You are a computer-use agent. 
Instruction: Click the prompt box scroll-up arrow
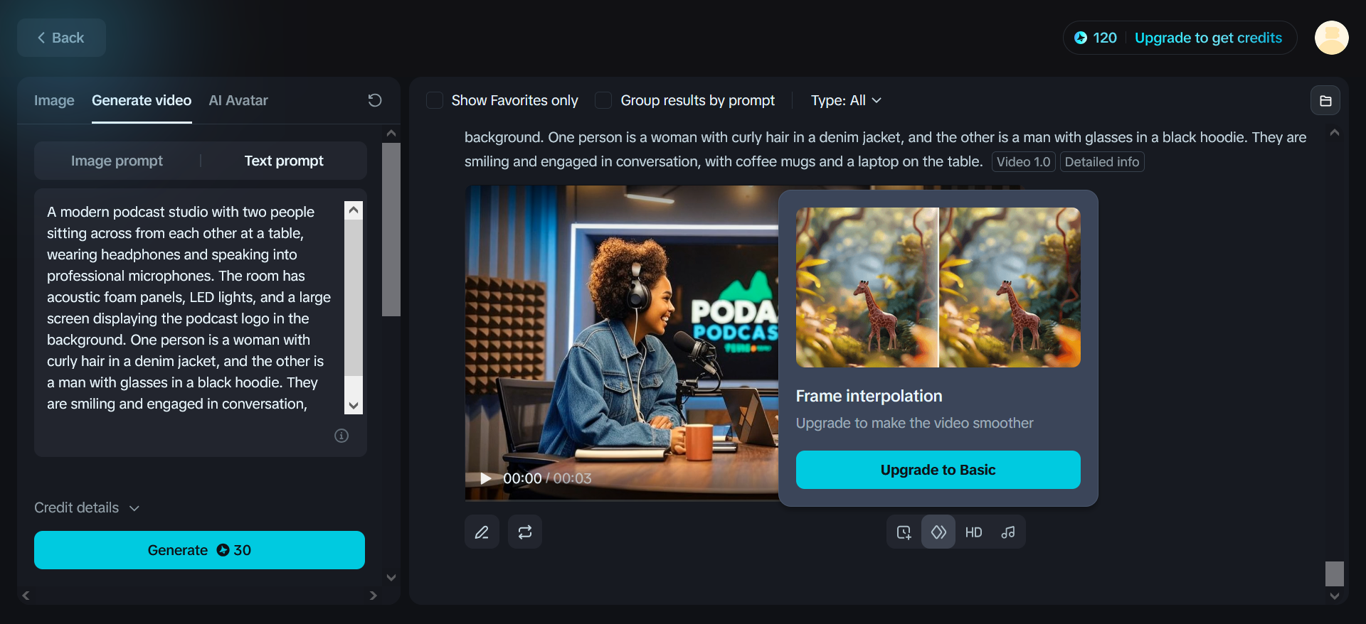(354, 210)
